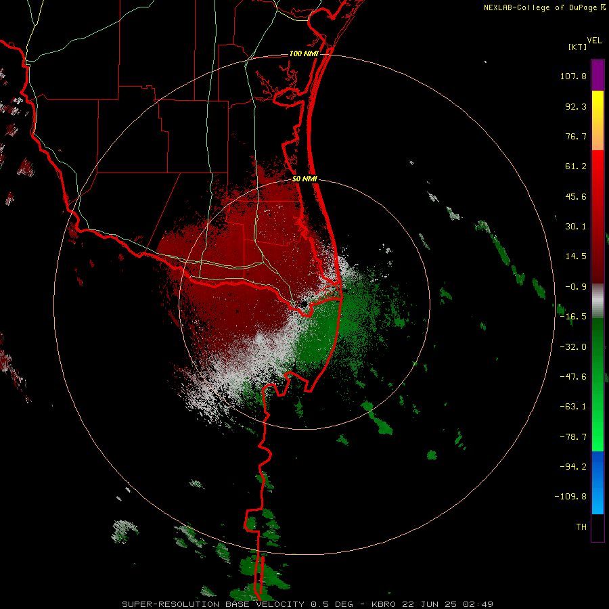
Task: Select the 92.3 velocity scale value
Action: click(576, 106)
